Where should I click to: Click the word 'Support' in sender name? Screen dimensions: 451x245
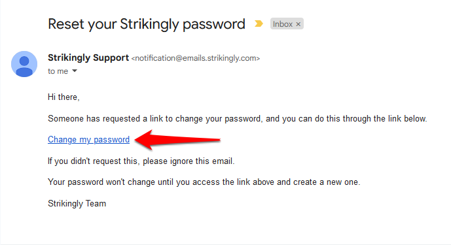pos(111,58)
